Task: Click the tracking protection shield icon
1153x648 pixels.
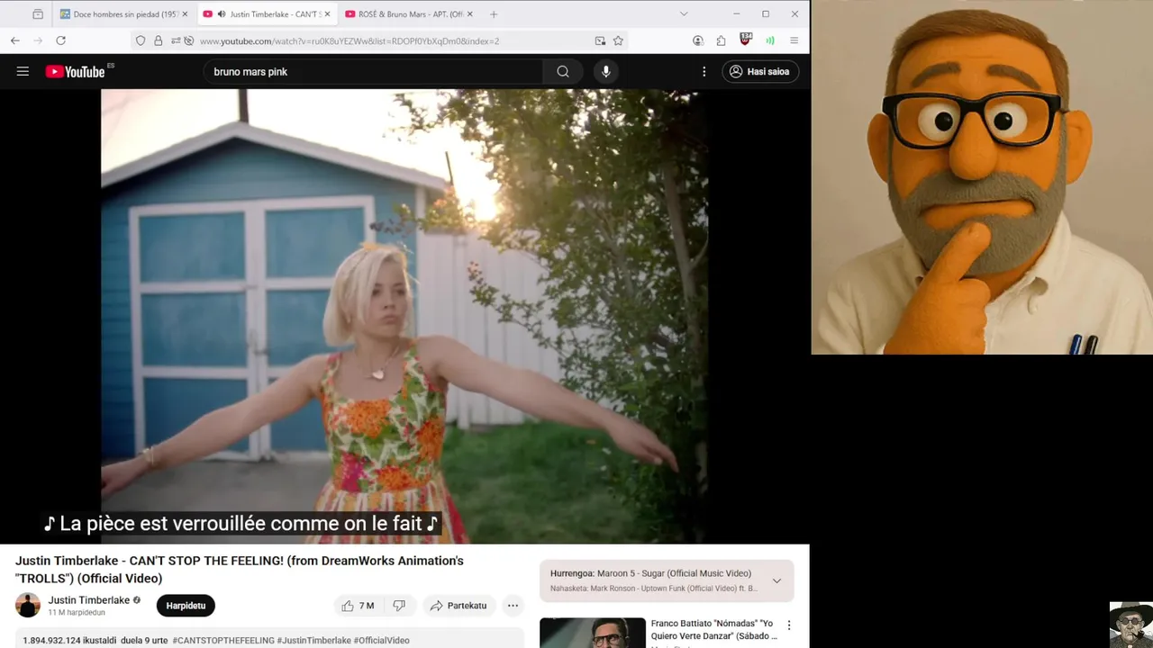Action: (x=140, y=40)
